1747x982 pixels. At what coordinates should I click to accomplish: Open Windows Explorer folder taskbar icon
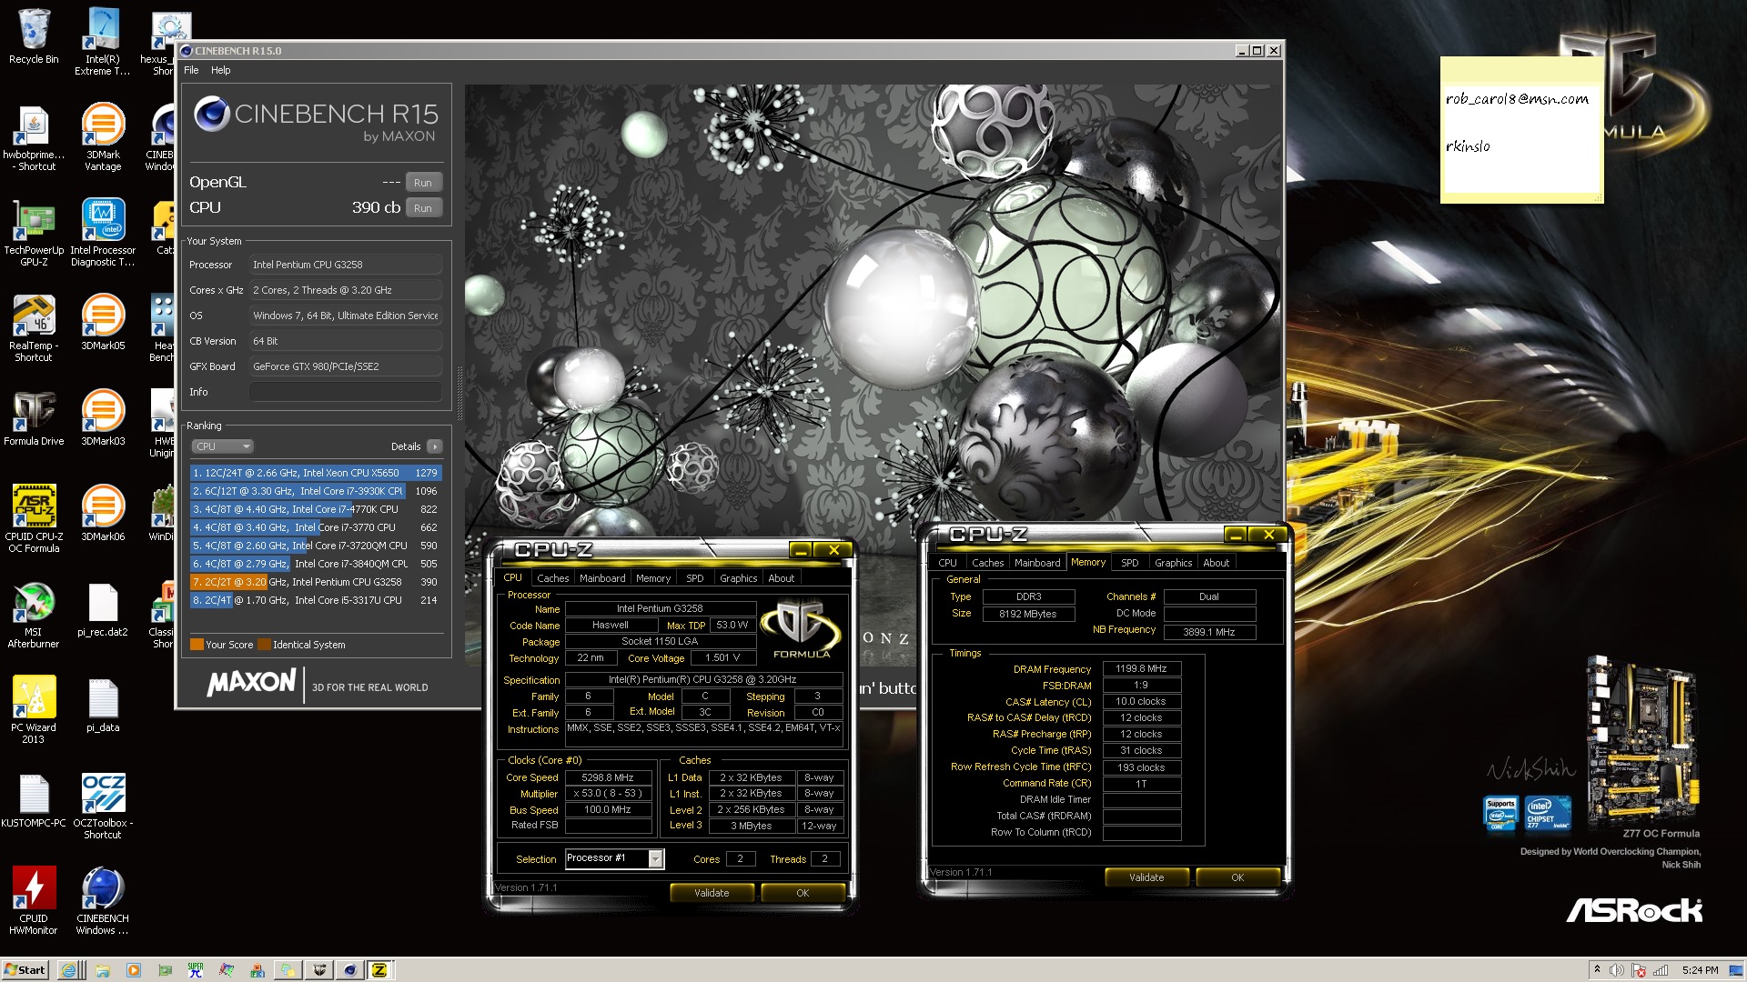coord(102,970)
